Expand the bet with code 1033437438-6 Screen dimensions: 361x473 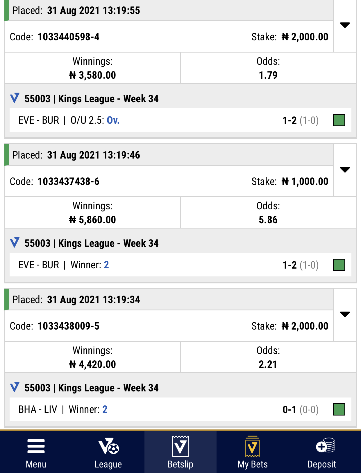tap(345, 170)
